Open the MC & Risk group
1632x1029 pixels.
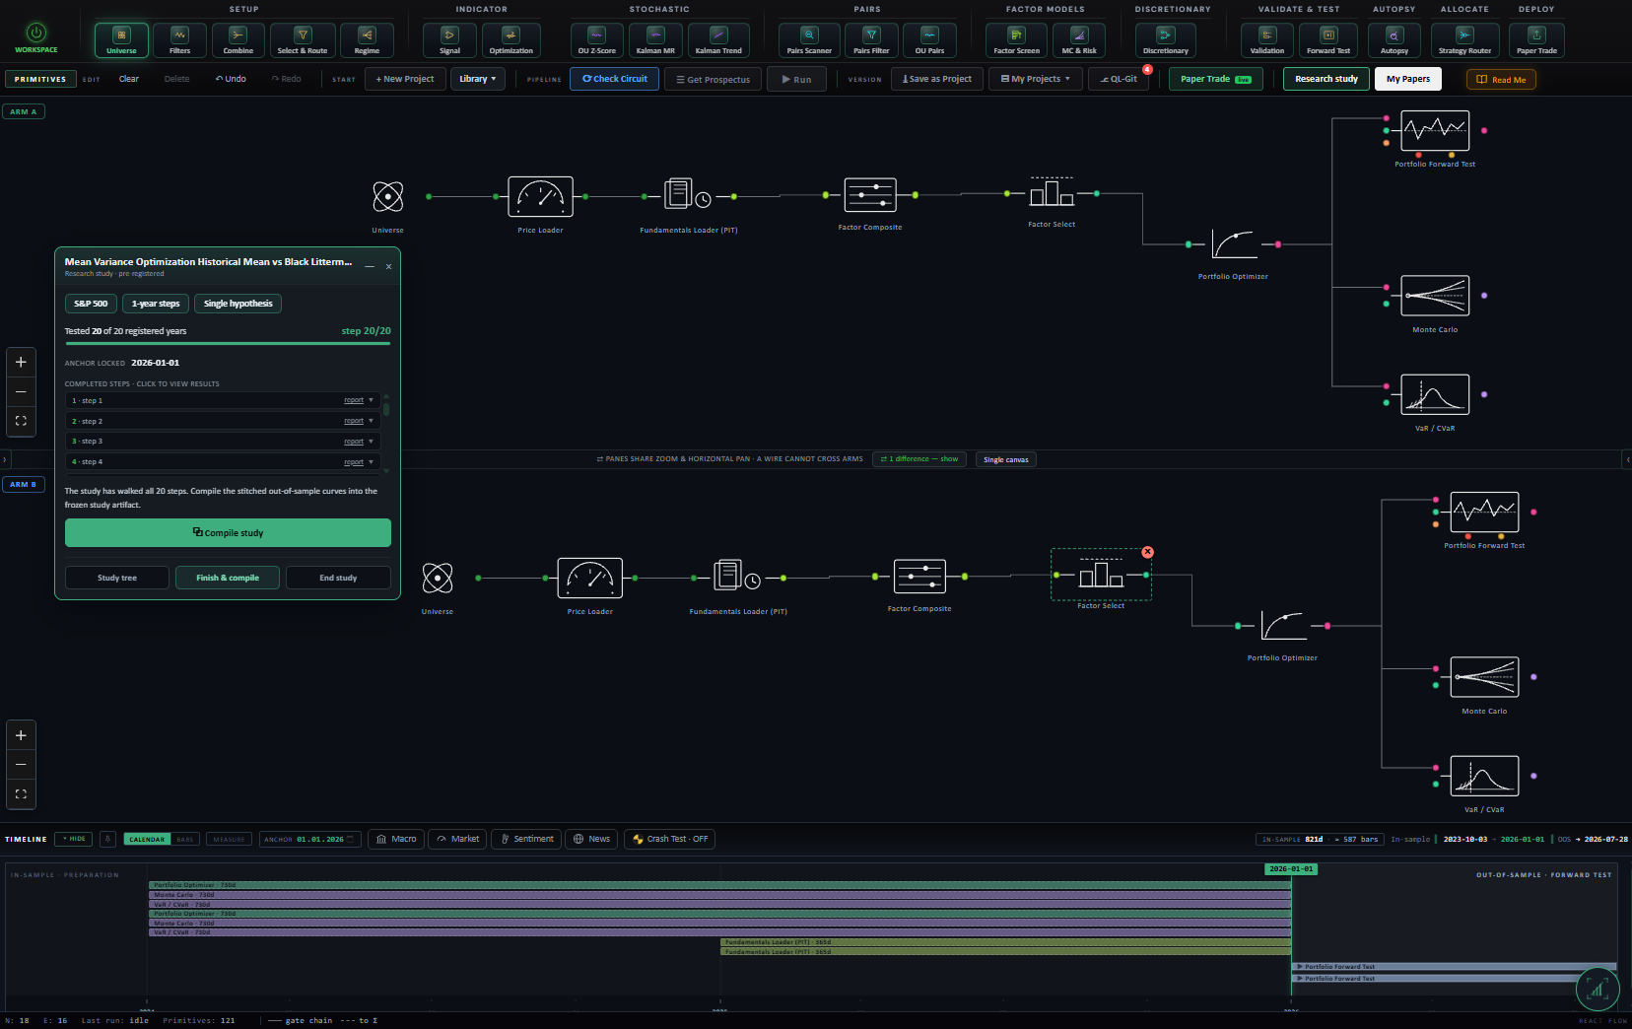tap(1079, 40)
